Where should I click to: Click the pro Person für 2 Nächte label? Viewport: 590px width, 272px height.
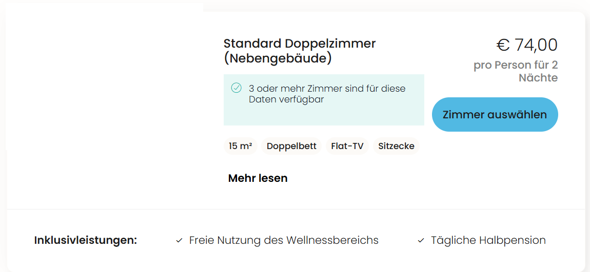[x=516, y=71]
